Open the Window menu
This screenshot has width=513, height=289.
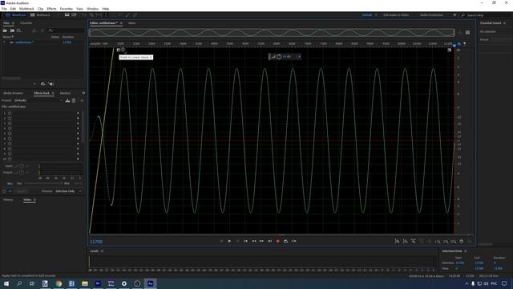[x=93, y=9]
